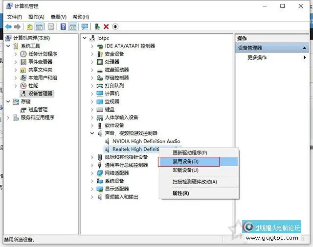Screen dimensions: 313x247
Task: Click the network adapters icon
Action: pos(100,173)
